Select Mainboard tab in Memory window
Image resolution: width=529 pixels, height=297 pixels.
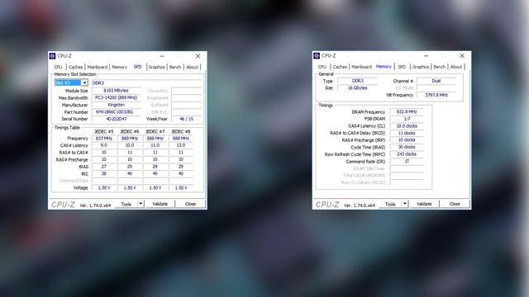tap(361, 67)
